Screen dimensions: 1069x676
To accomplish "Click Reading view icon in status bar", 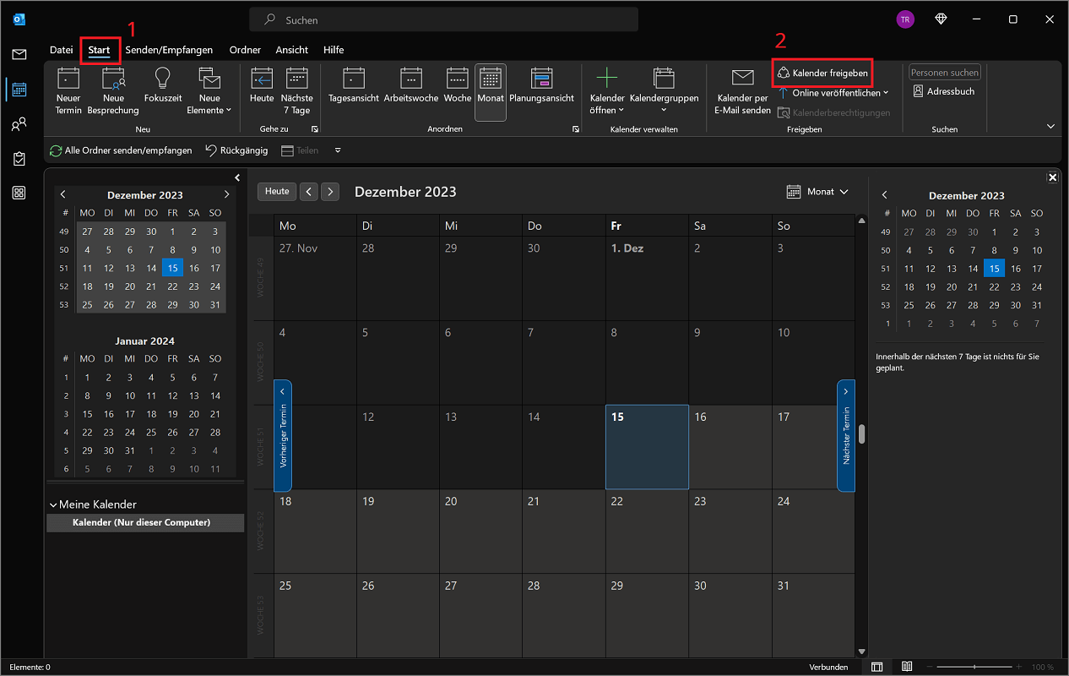I will [907, 668].
